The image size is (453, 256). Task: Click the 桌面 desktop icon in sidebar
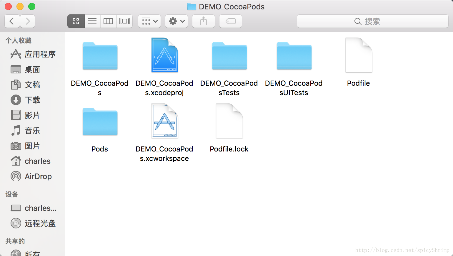16,70
